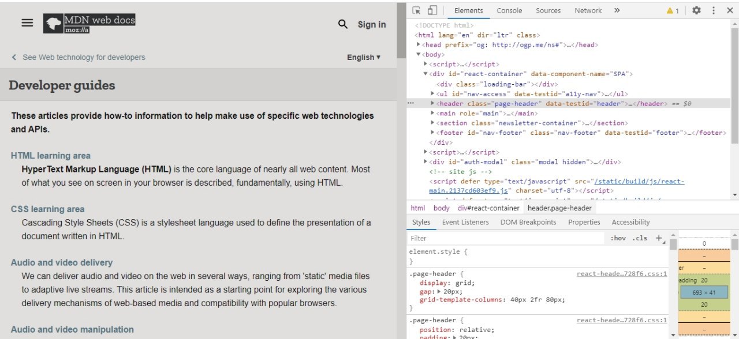739x339 pixels.
Task: Open DevTools settings gear
Action: pos(697,10)
